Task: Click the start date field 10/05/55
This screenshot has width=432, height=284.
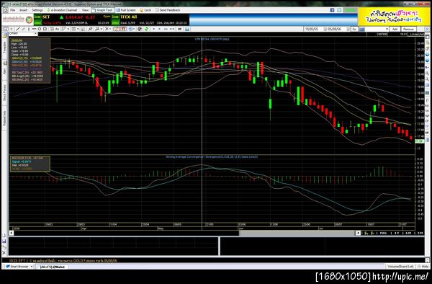Action: 311,29
